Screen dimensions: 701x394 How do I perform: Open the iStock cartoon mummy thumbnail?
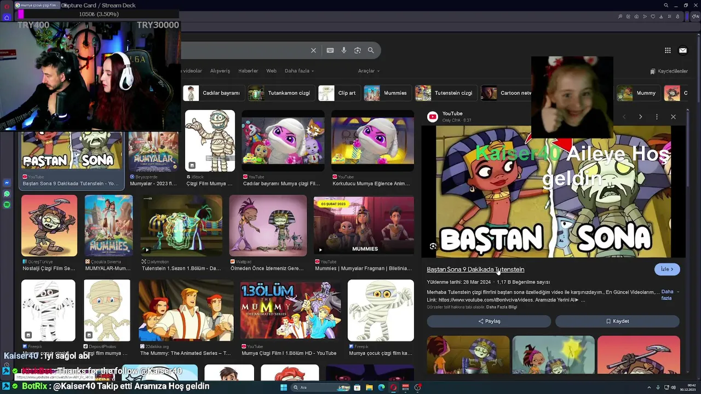click(210, 141)
